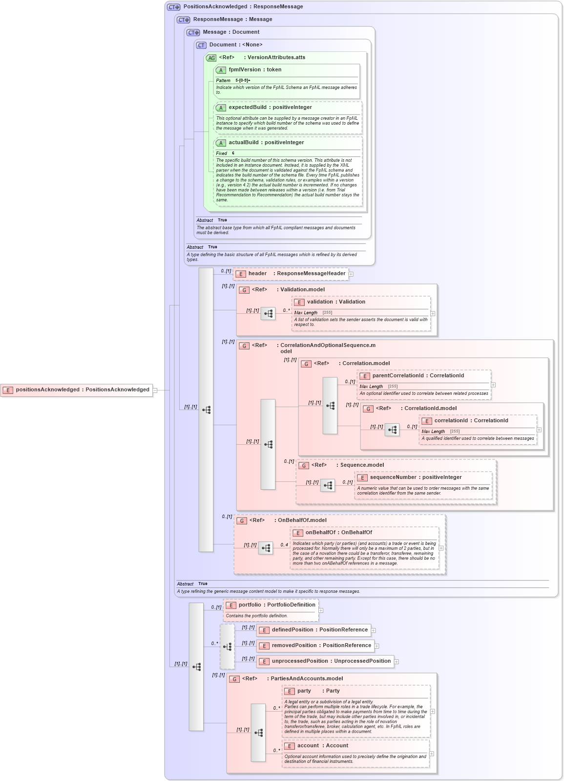
Task: Click the element icon of sequenceNumber
Action: (x=362, y=478)
